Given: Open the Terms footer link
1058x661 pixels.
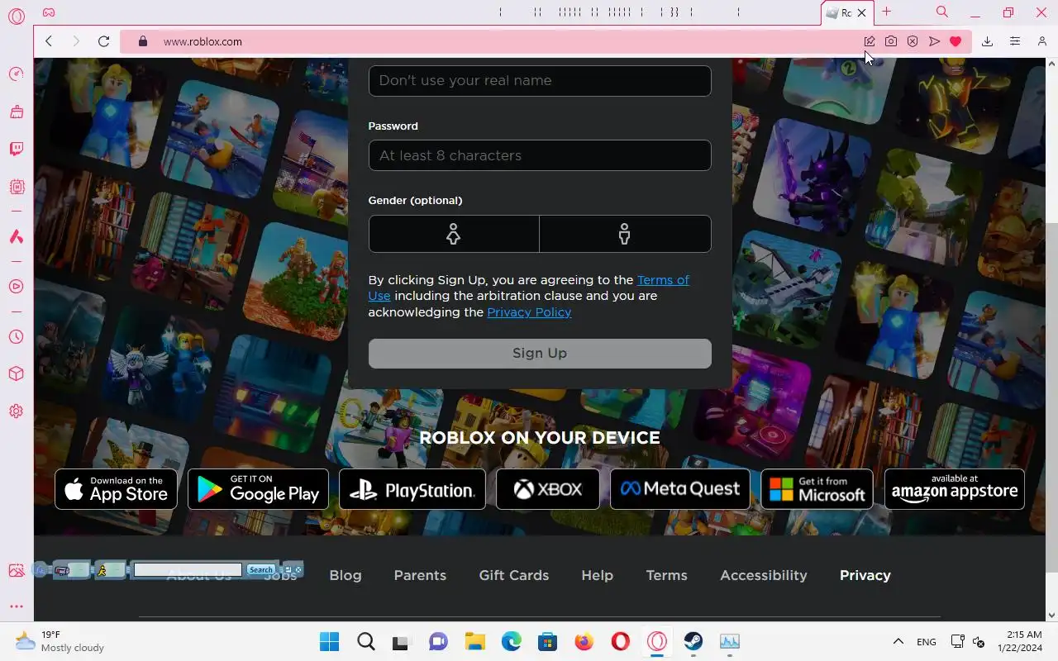Looking at the screenshot, I should [x=666, y=575].
